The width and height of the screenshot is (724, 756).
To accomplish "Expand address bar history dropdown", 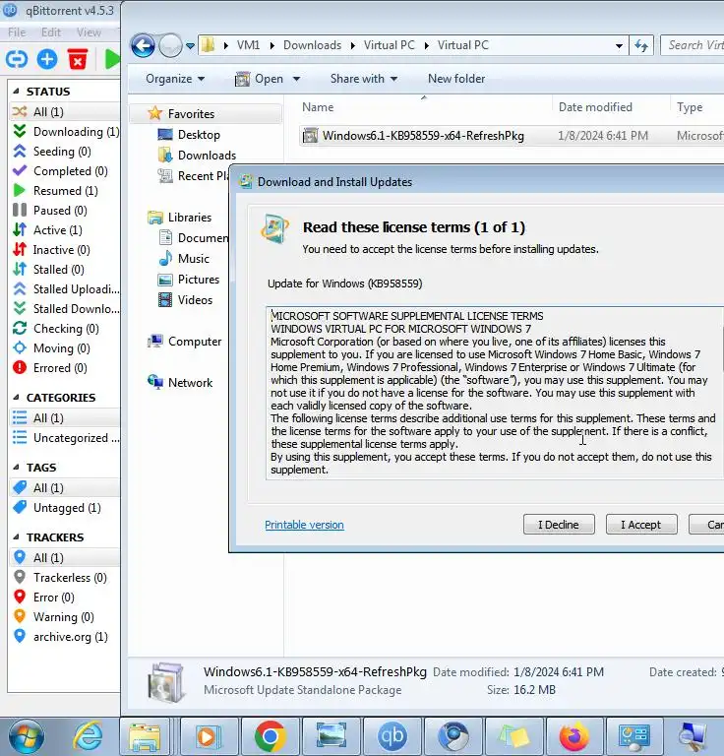I will point(619,46).
